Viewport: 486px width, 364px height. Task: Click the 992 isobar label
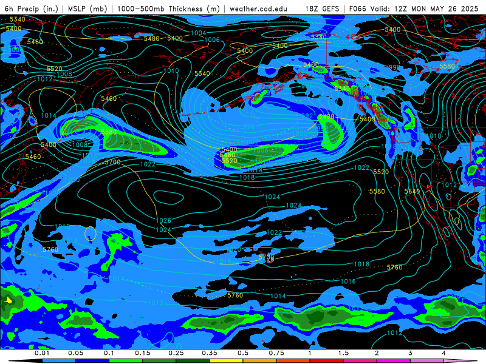(307, 116)
